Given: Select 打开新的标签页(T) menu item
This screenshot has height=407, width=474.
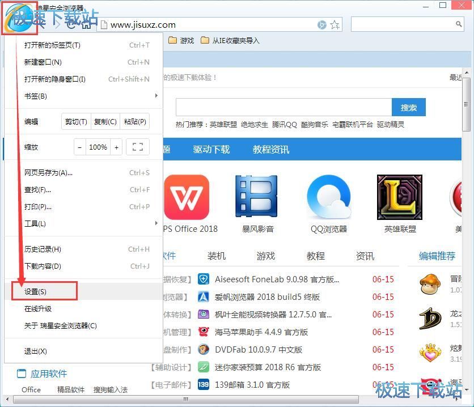Looking at the screenshot, I should pos(83,45).
